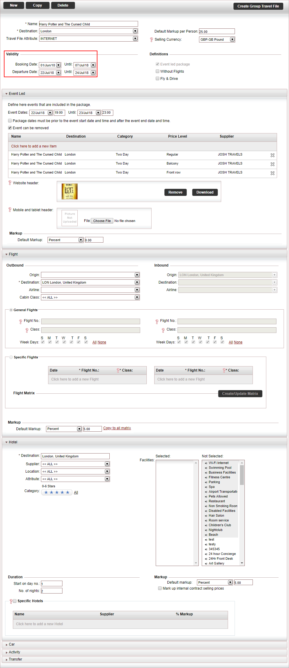Click Copy to all matrix link
This screenshot has width=289, height=668.
point(117,428)
